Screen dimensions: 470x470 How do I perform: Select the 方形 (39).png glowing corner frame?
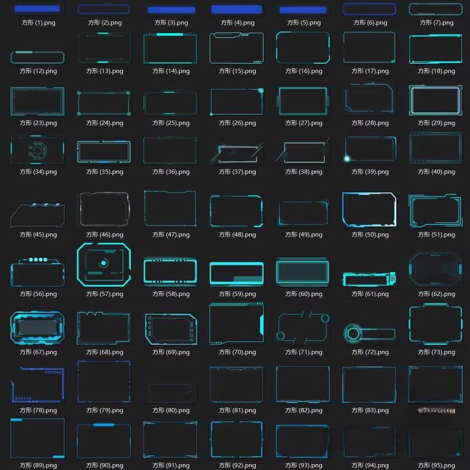(x=369, y=150)
